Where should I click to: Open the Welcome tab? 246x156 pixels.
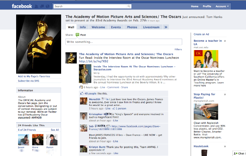coord(98,27)
